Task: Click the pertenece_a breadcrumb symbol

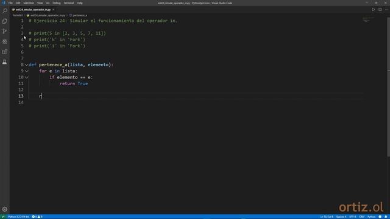Action: tap(79, 15)
